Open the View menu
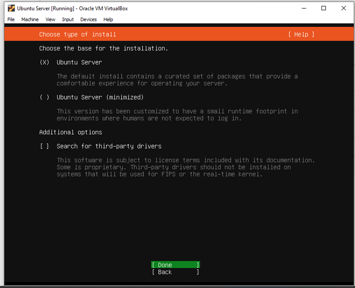The height and width of the screenshot is (288, 355). tap(50, 19)
